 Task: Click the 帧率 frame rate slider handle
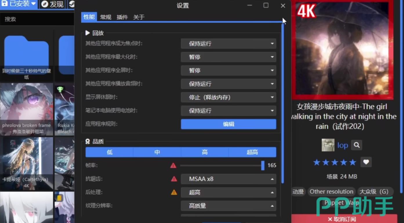click(x=263, y=165)
